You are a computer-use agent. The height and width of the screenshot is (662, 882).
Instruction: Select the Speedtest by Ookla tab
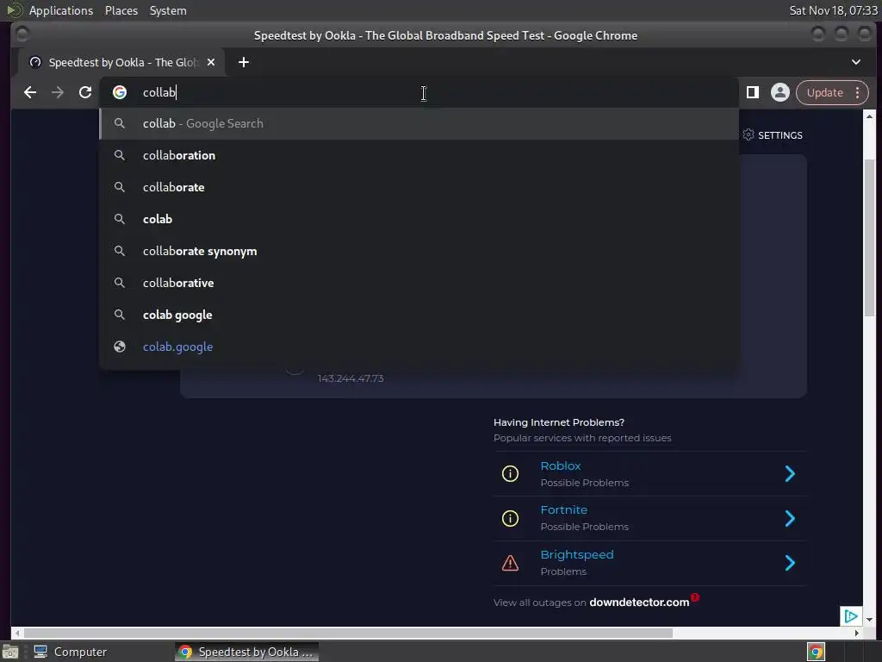click(x=121, y=62)
